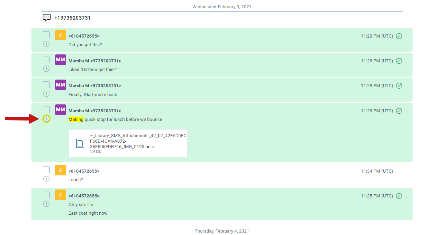This screenshot has width=434, height=235.
Task: Click MM avatar on the "Liked" message
Action: click(x=60, y=60)
